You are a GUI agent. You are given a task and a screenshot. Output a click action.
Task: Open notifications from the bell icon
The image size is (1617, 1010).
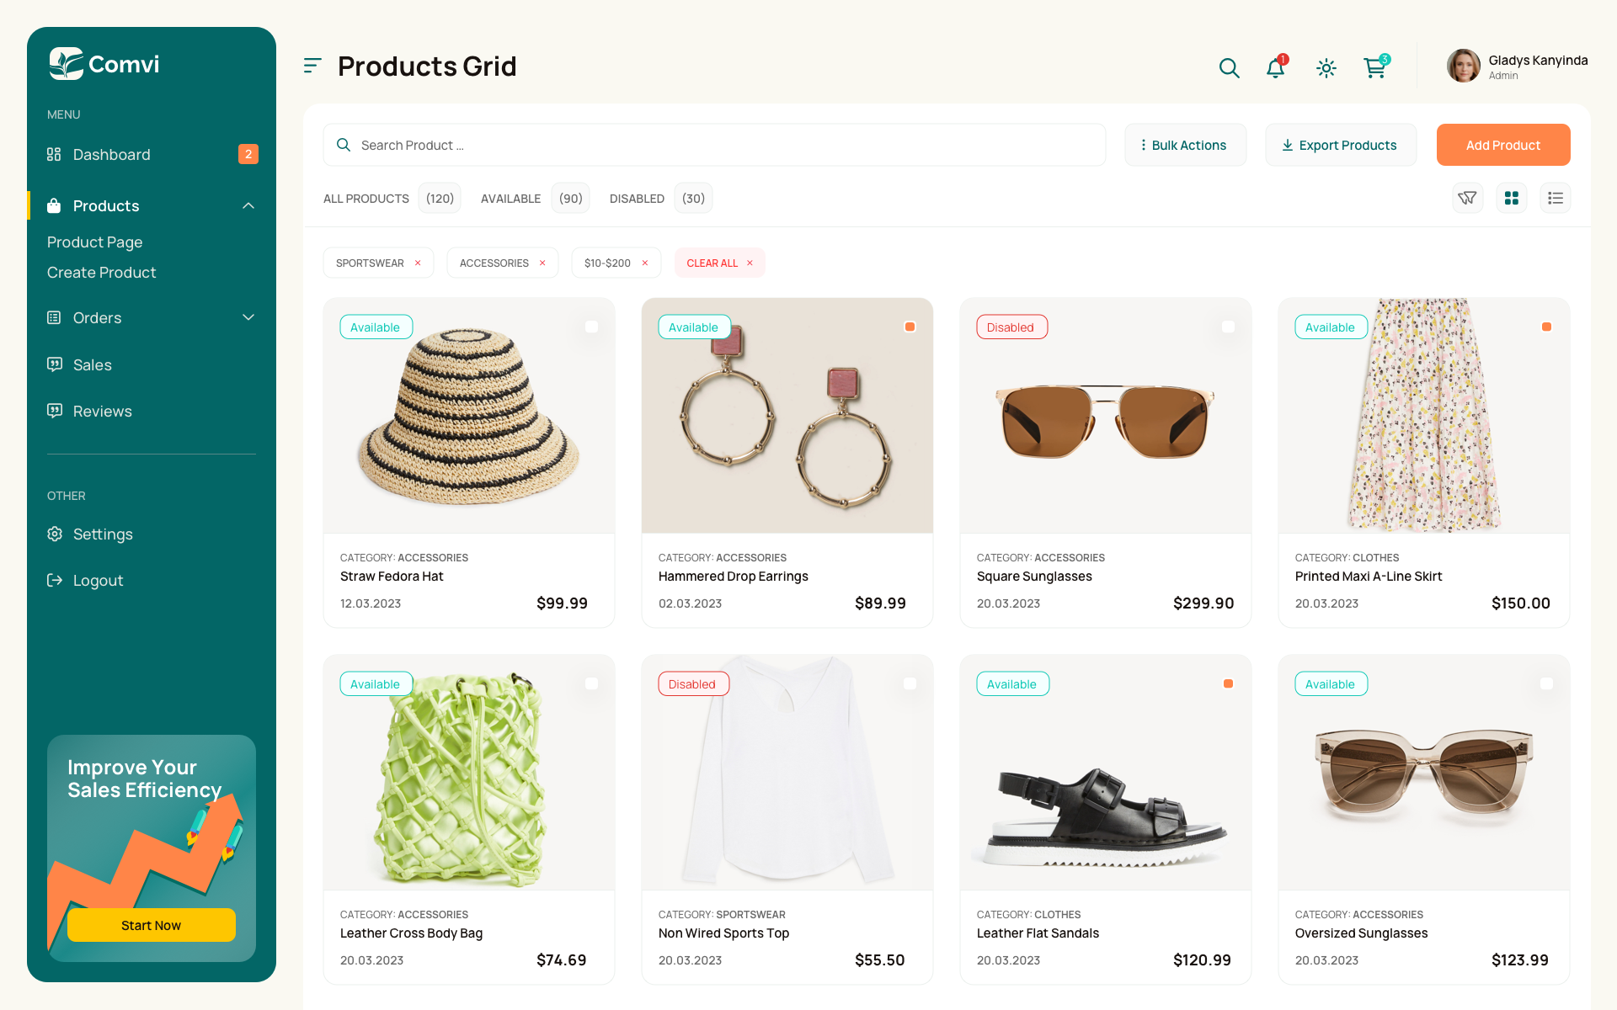[1275, 68]
